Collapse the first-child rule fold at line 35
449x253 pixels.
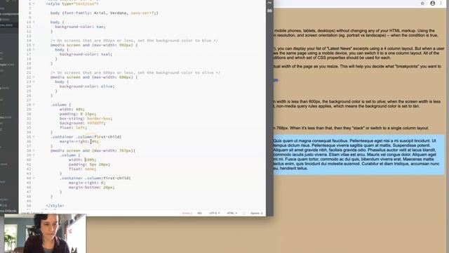(34, 137)
